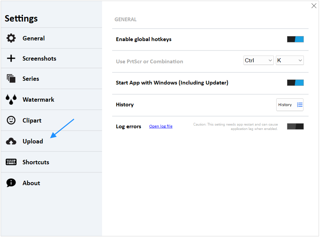Enable the Log errors switch
Screen dimensions: 320x237
coord(295,127)
